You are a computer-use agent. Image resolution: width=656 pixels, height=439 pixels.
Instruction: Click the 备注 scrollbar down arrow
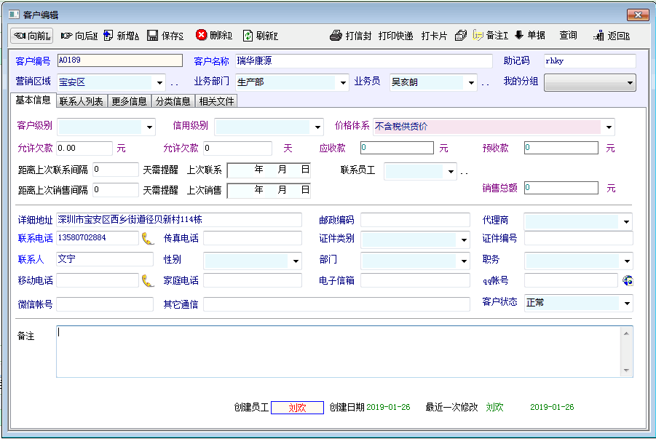click(x=626, y=371)
